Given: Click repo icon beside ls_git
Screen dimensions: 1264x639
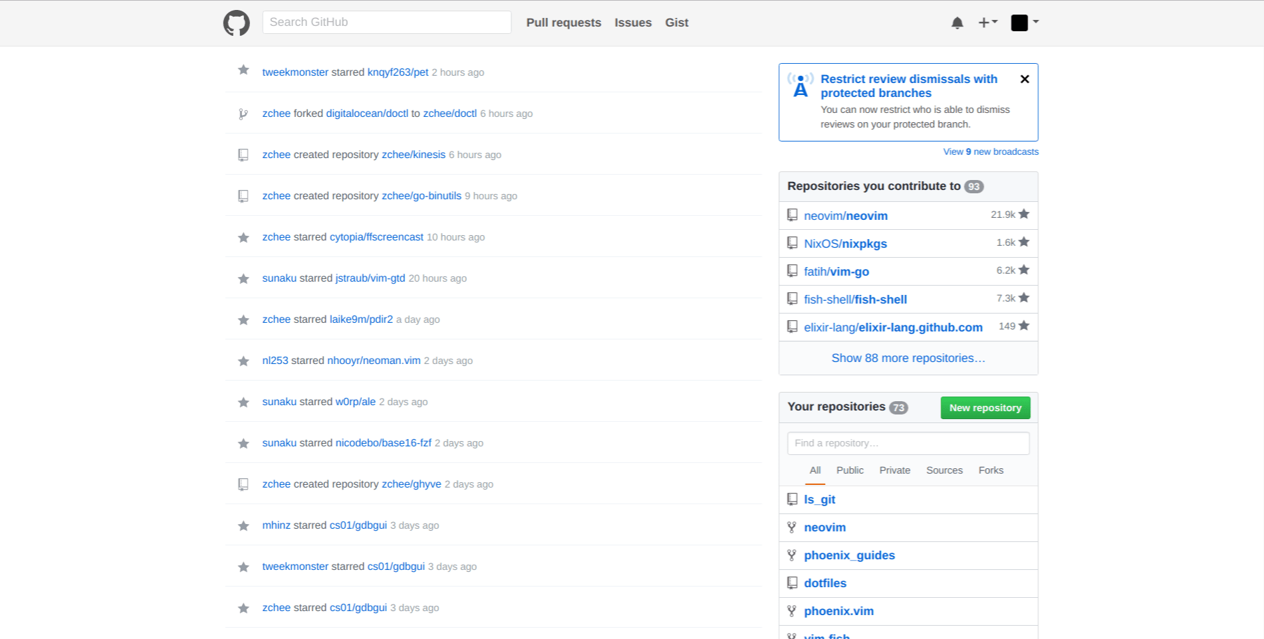Looking at the screenshot, I should click(792, 499).
